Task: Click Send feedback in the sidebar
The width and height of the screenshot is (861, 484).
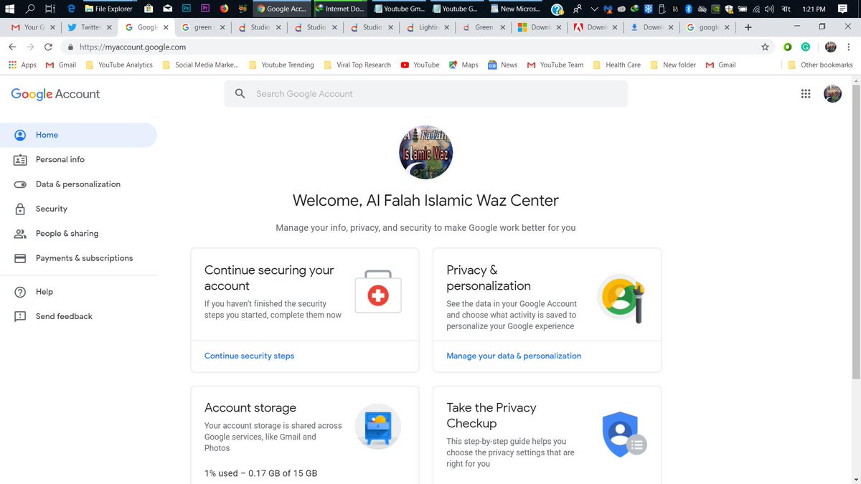Action: (78, 316)
